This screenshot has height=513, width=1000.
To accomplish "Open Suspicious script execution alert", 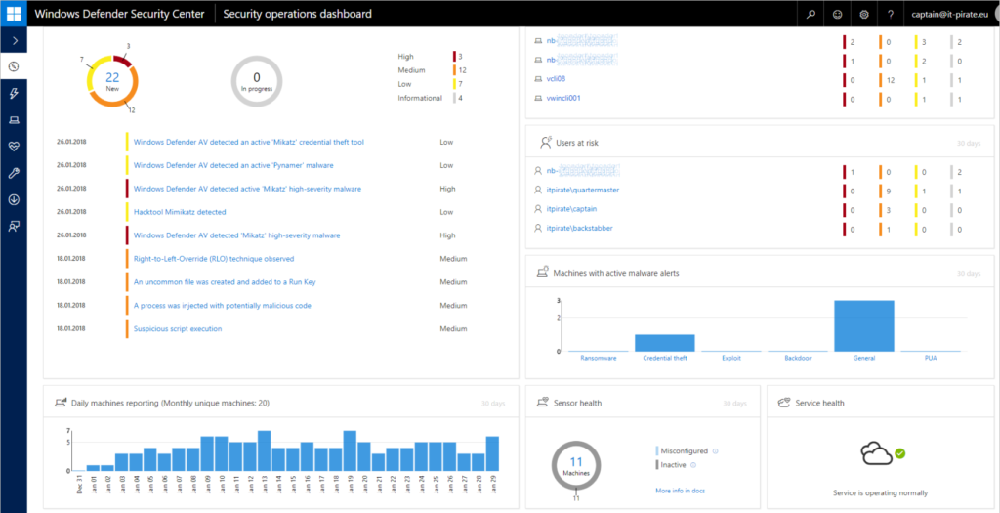I will [178, 329].
